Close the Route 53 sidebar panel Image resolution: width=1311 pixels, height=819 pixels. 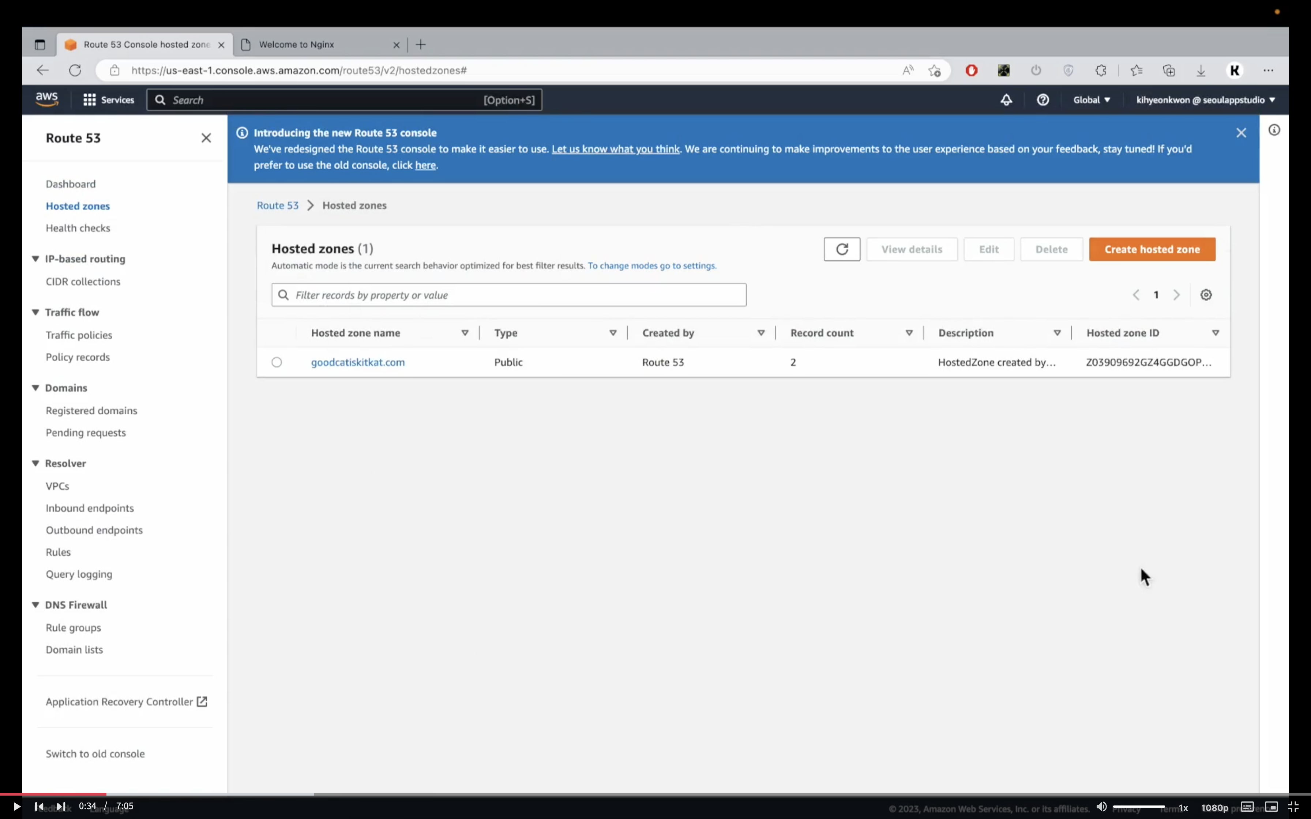pos(206,138)
